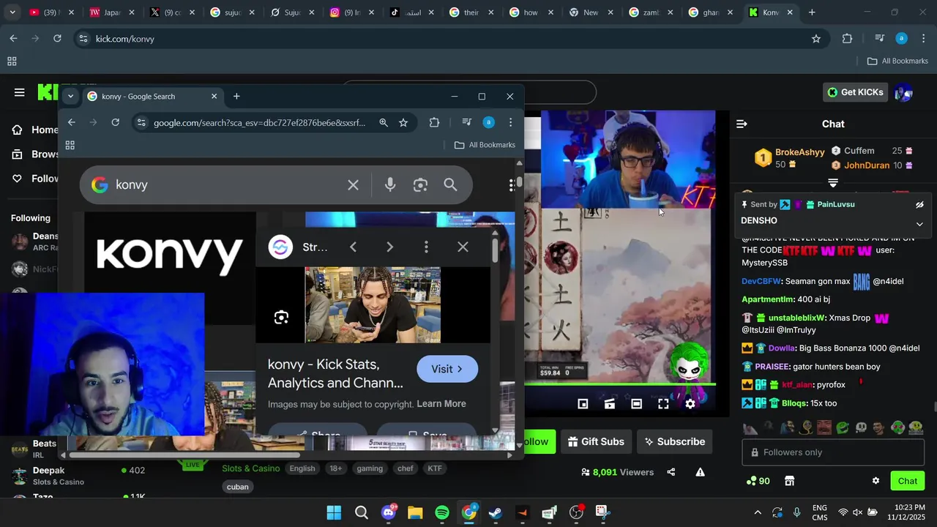Start Google voice search microphone
This screenshot has height=527, width=937.
tap(390, 185)
